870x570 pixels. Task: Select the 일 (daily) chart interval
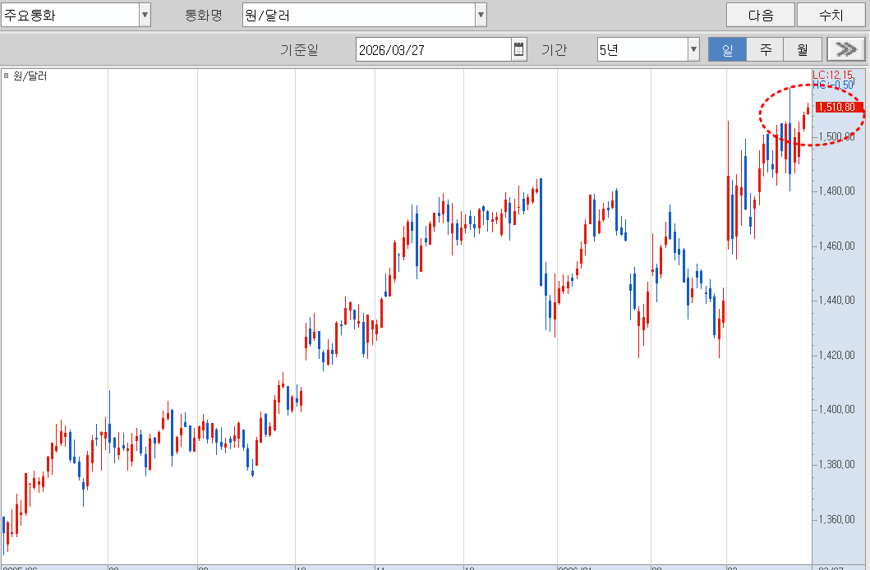pyautogui.click(x=727, y=49)
